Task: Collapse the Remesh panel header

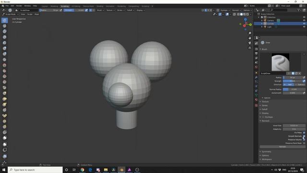Action: tap(265, 121)
